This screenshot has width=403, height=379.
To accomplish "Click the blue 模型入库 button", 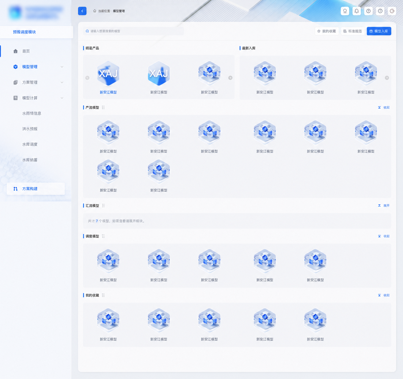I will [x=379, y=31].
